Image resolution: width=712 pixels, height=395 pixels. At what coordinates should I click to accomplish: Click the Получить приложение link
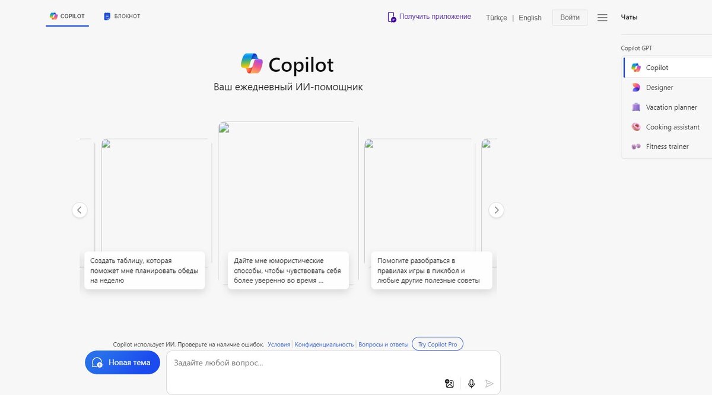(435, 17)
